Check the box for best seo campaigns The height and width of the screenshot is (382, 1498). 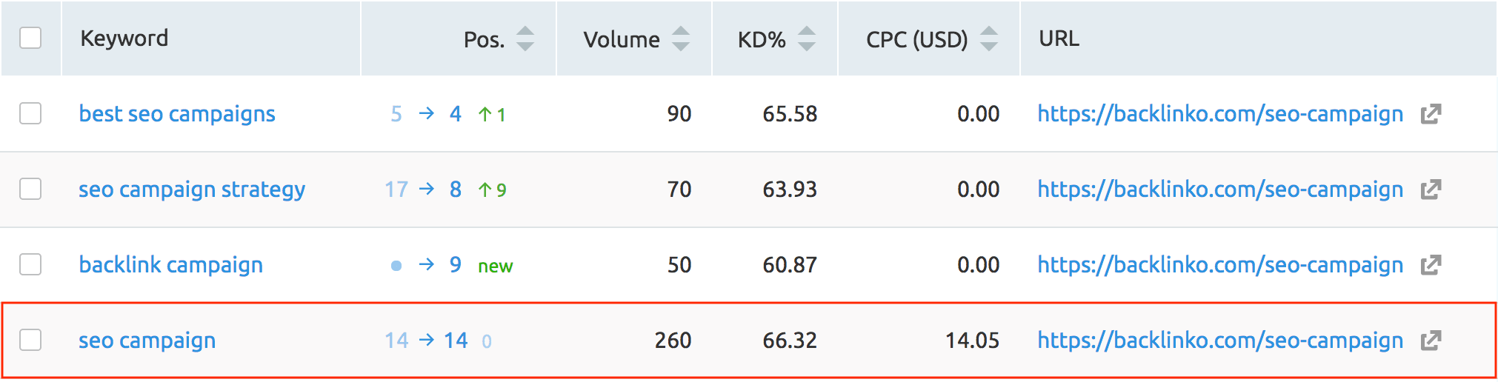(x=30, y=113)
